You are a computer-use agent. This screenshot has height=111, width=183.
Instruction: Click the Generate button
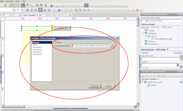pyautogui.click(x=95, y=86)
